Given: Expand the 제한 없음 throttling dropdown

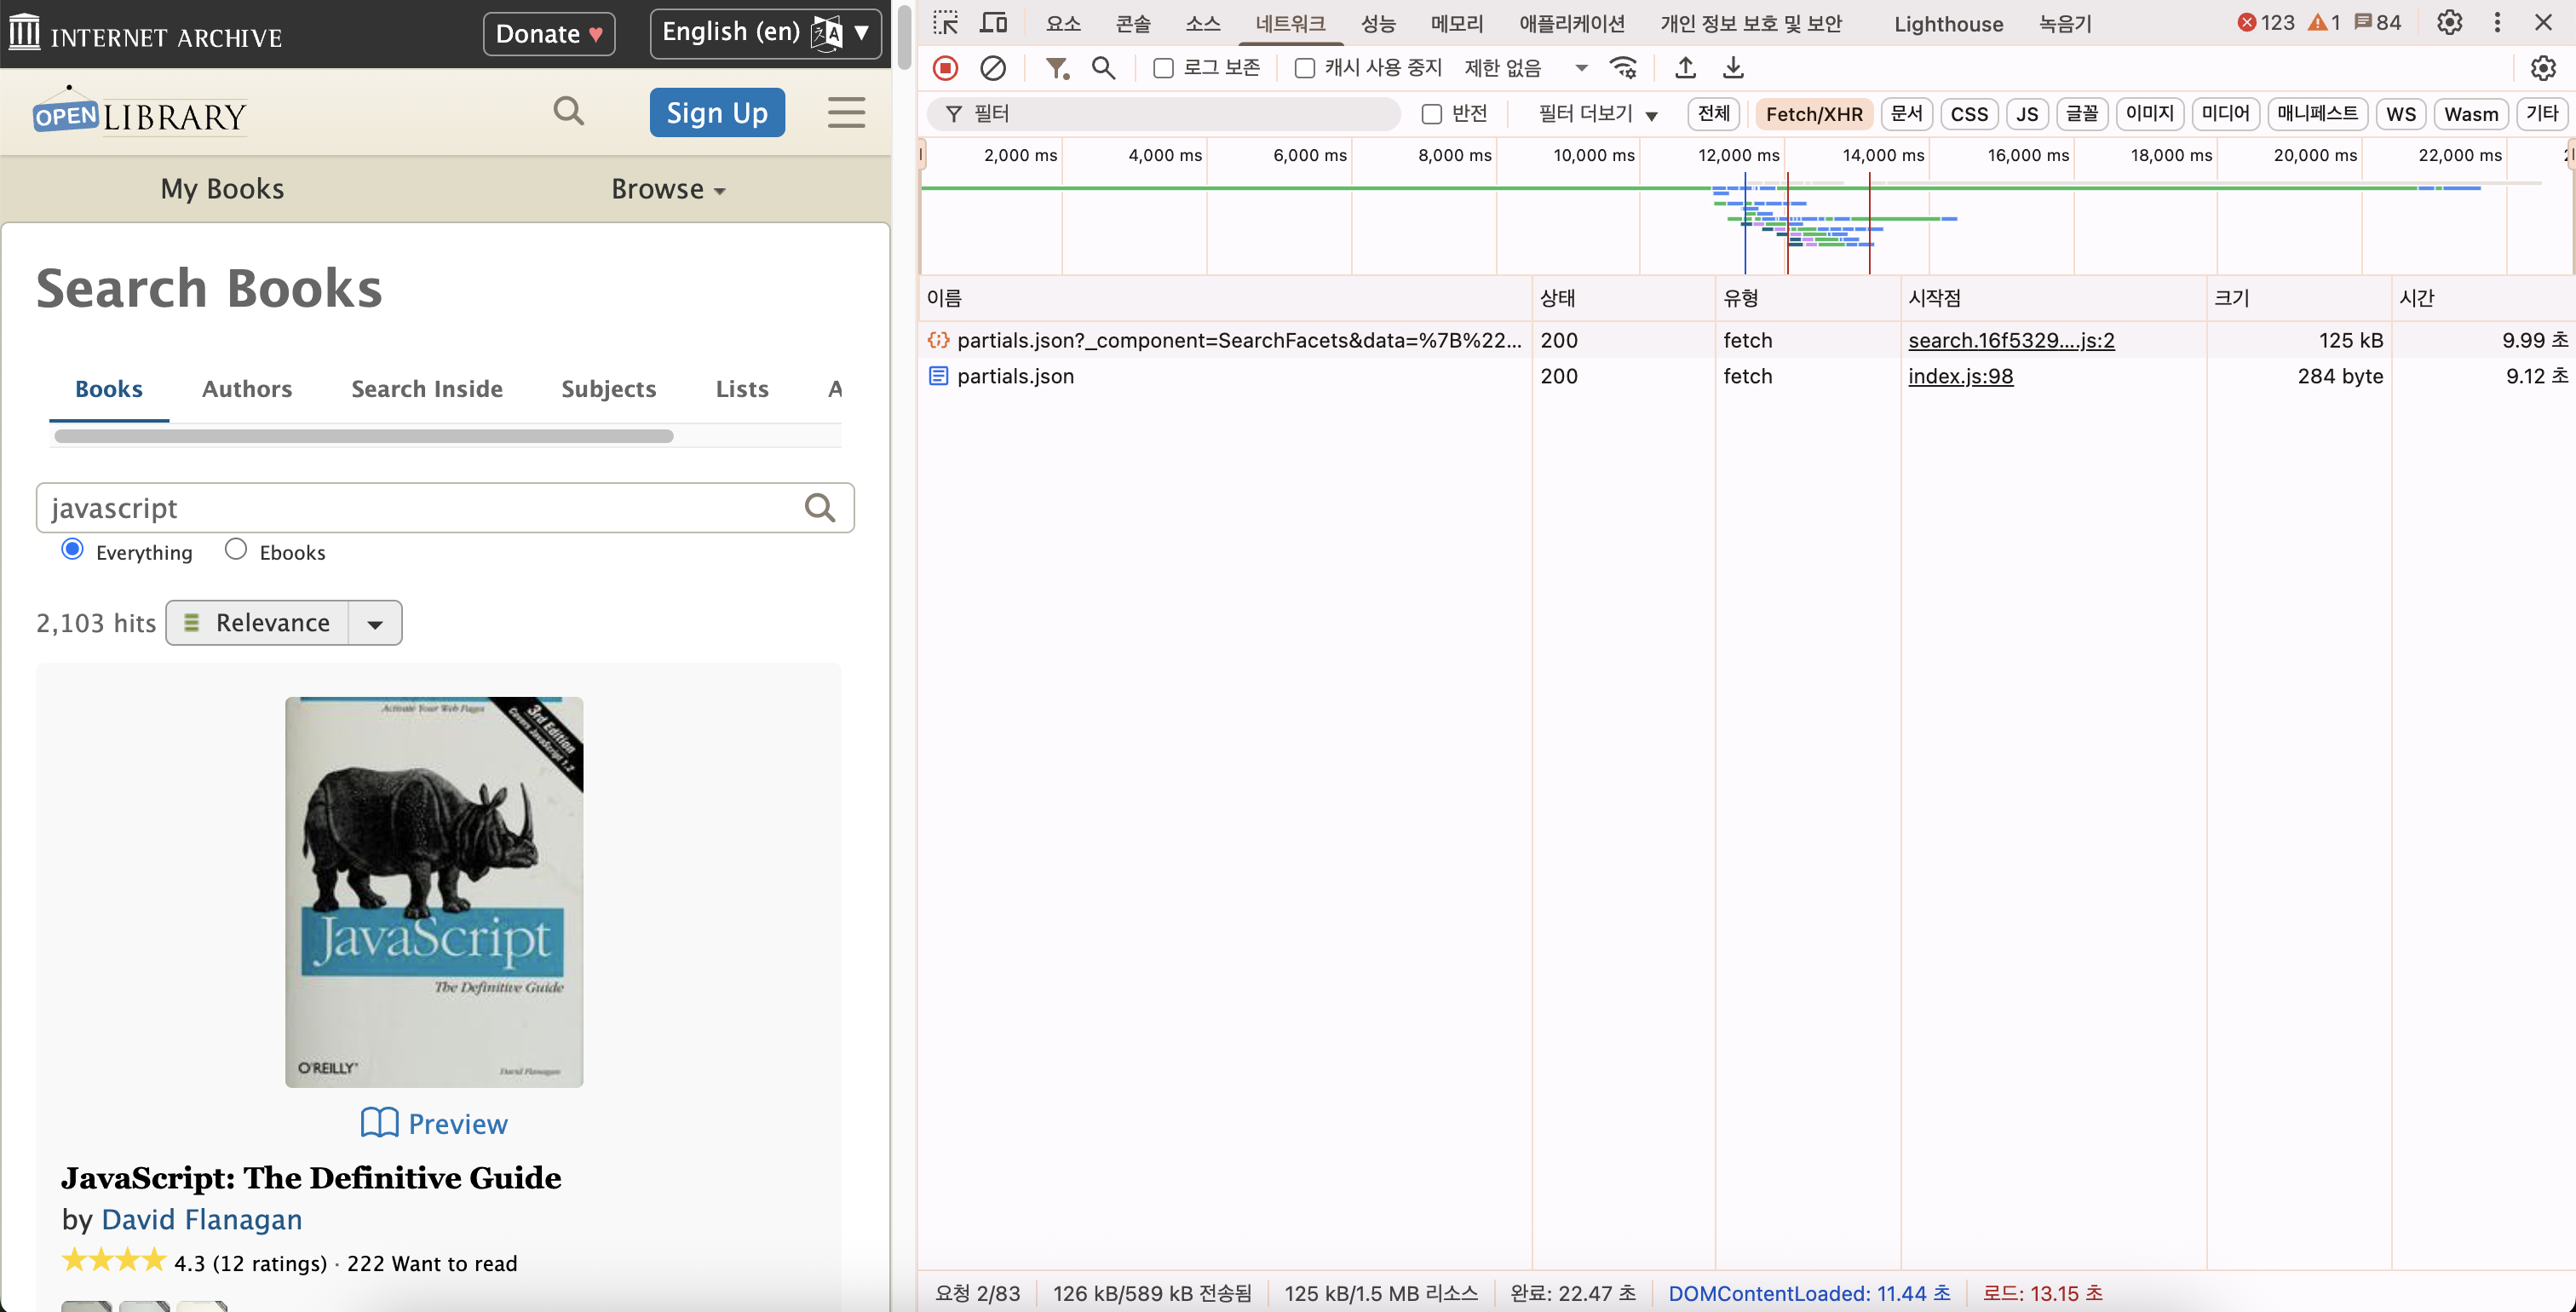Looking at the screenshot, I should pyautogui.click(x=1581, y=68).
